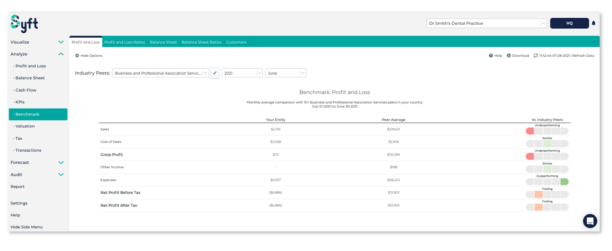Click the pencil edit icon beside Industry Peers
Viewport: 612px width, 251px height.
coord(215,73)
